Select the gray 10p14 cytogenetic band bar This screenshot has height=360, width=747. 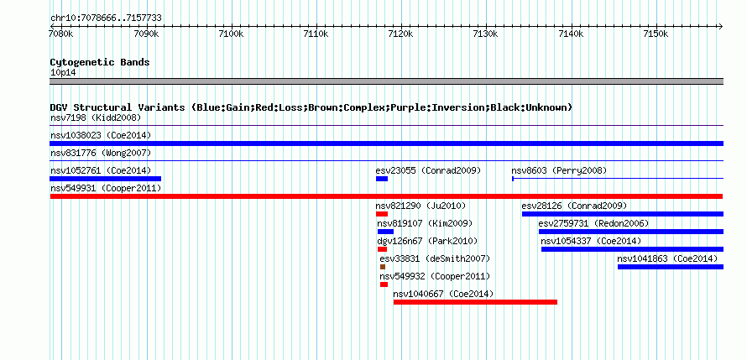click(x=386, y=81)
